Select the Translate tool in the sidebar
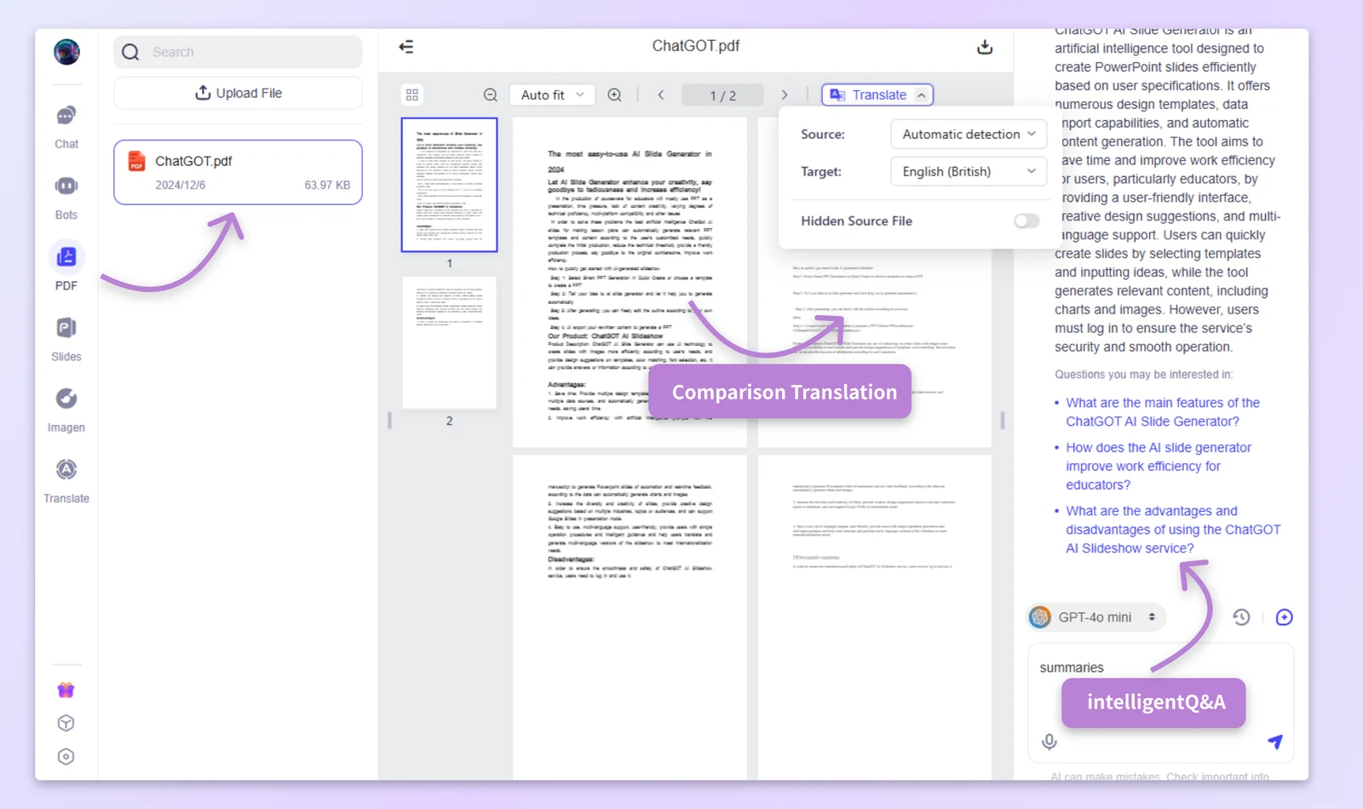 tap(66, 479)
